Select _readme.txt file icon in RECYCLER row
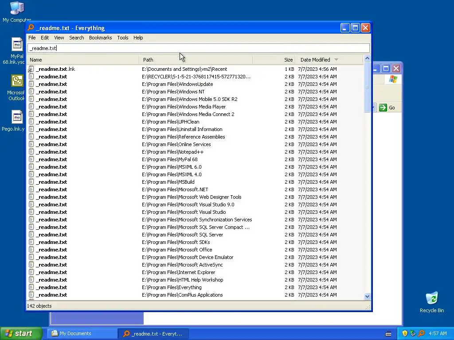 (31, 77)
